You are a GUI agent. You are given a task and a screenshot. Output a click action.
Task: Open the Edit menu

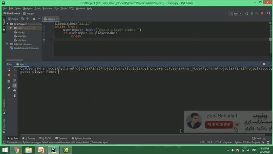[x=11, y=9]
